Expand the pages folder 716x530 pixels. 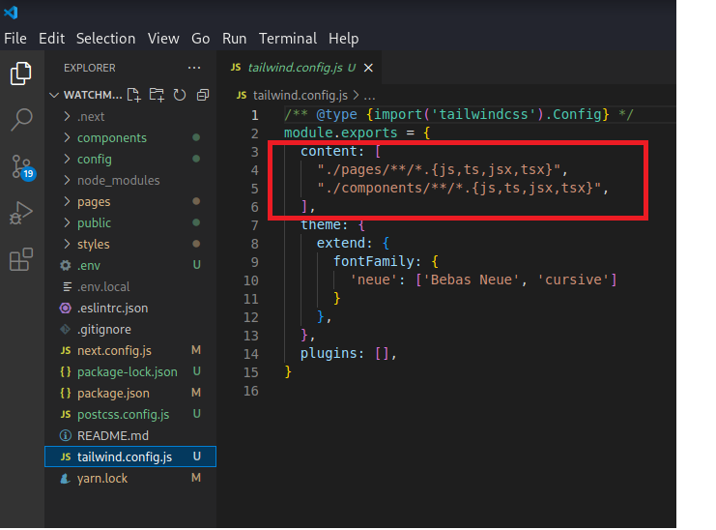[68, 201]
